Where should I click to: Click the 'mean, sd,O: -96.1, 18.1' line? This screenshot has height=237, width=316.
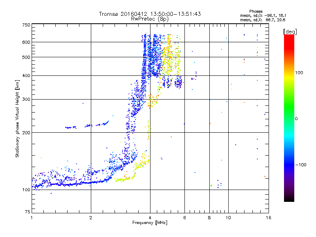(263, 15)
